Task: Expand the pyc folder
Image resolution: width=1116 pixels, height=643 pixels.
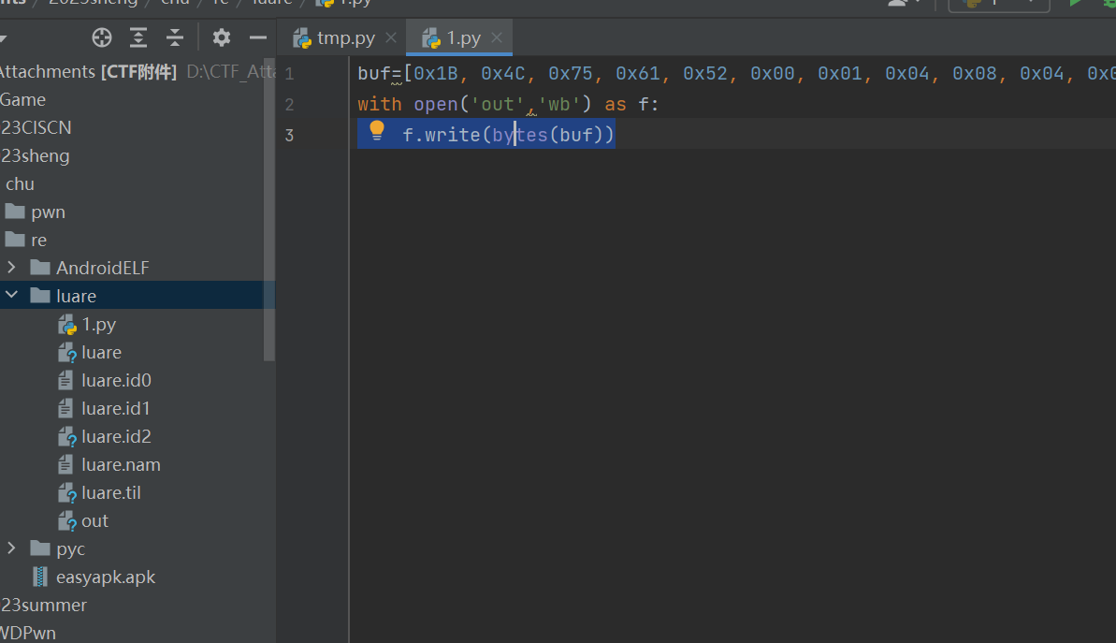Action: click(11, 548)
